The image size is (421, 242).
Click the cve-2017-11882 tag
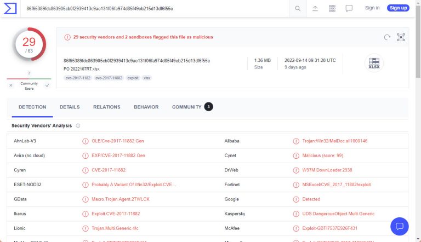pos(109,78)
